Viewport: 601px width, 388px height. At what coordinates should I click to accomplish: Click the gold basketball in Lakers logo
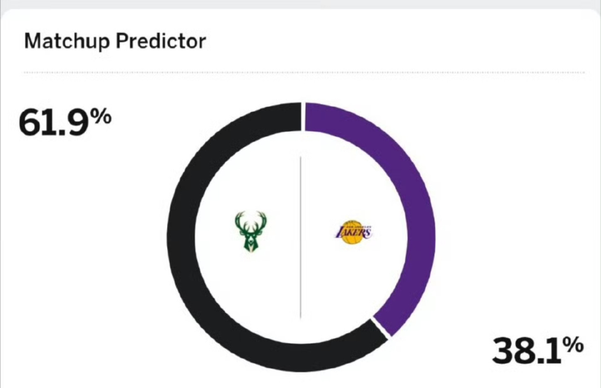(354, 236)
